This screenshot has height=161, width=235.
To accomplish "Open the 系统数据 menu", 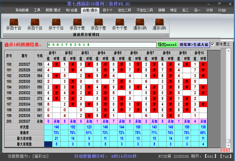I will coord(22,11).
